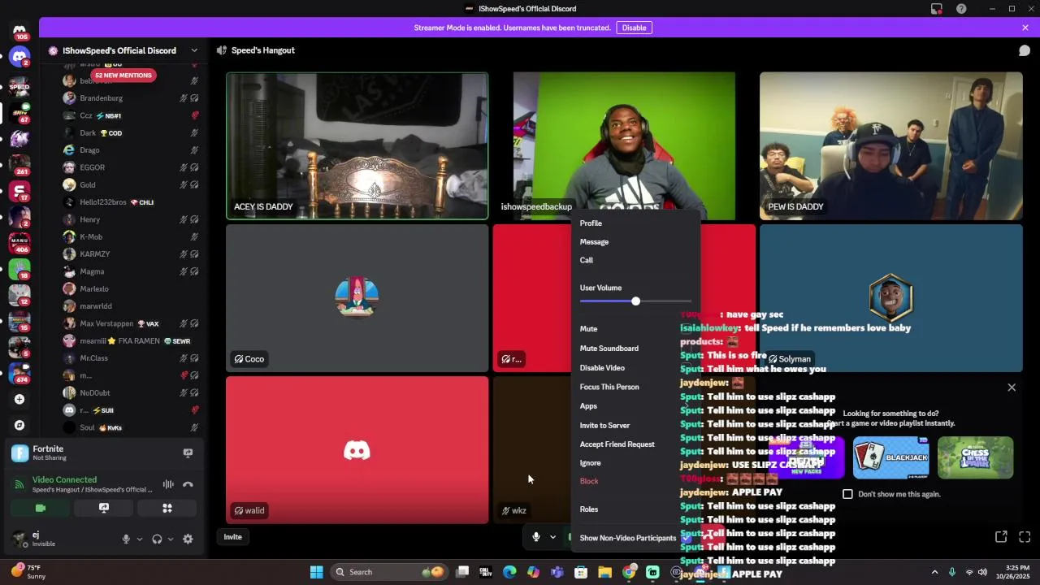Click Invite button below video grid
Image resolution: width=1040 pixels, height=585 pixels.
pyautogui.click(x=232, y=537)
